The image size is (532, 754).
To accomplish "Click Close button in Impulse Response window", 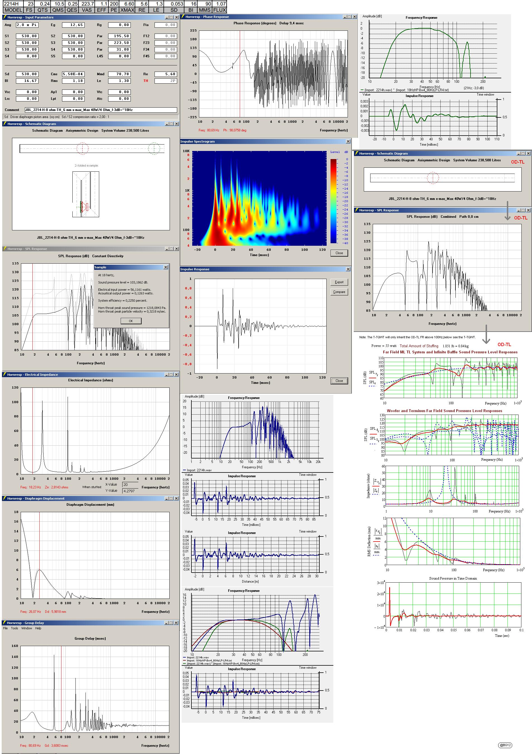I will (339, 380).
